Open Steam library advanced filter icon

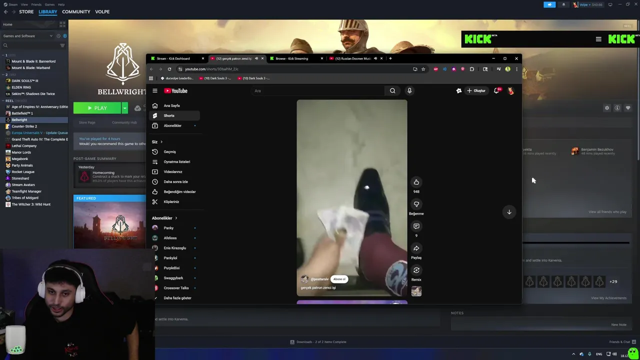(62, 45)
